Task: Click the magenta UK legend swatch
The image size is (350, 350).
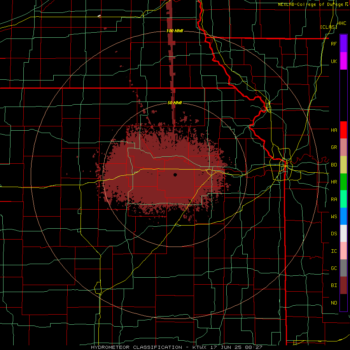Action: click(343, 61)
